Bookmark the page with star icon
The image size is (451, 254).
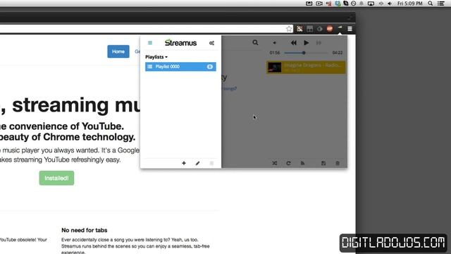289,28
